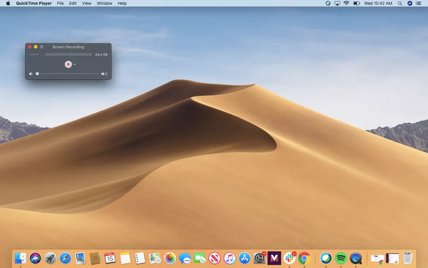Open the Apple menu

pyautogui.click(x=8, y=3)
